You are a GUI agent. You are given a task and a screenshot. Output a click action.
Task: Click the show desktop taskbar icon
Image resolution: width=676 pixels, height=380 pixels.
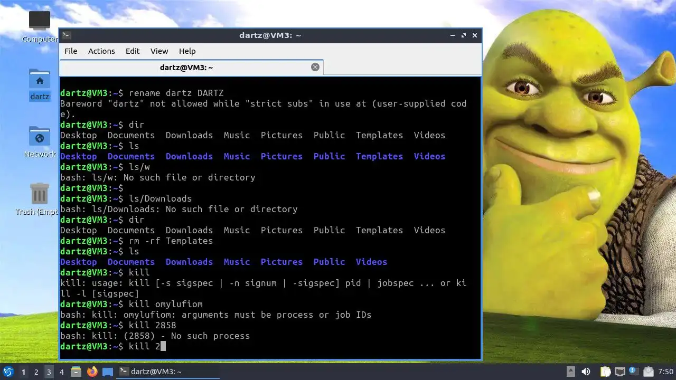pos(108,372)
